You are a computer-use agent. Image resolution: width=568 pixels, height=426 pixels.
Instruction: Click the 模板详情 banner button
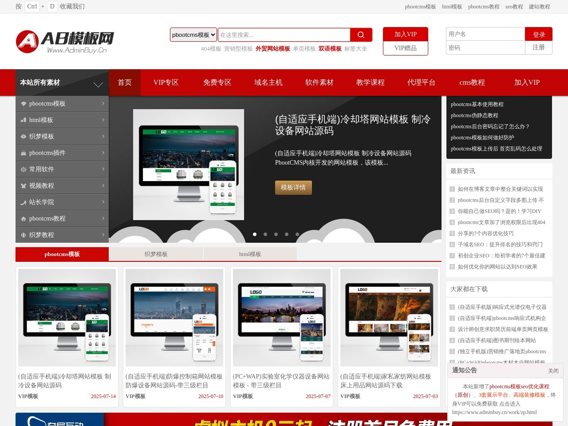click(x=293, y=188)
